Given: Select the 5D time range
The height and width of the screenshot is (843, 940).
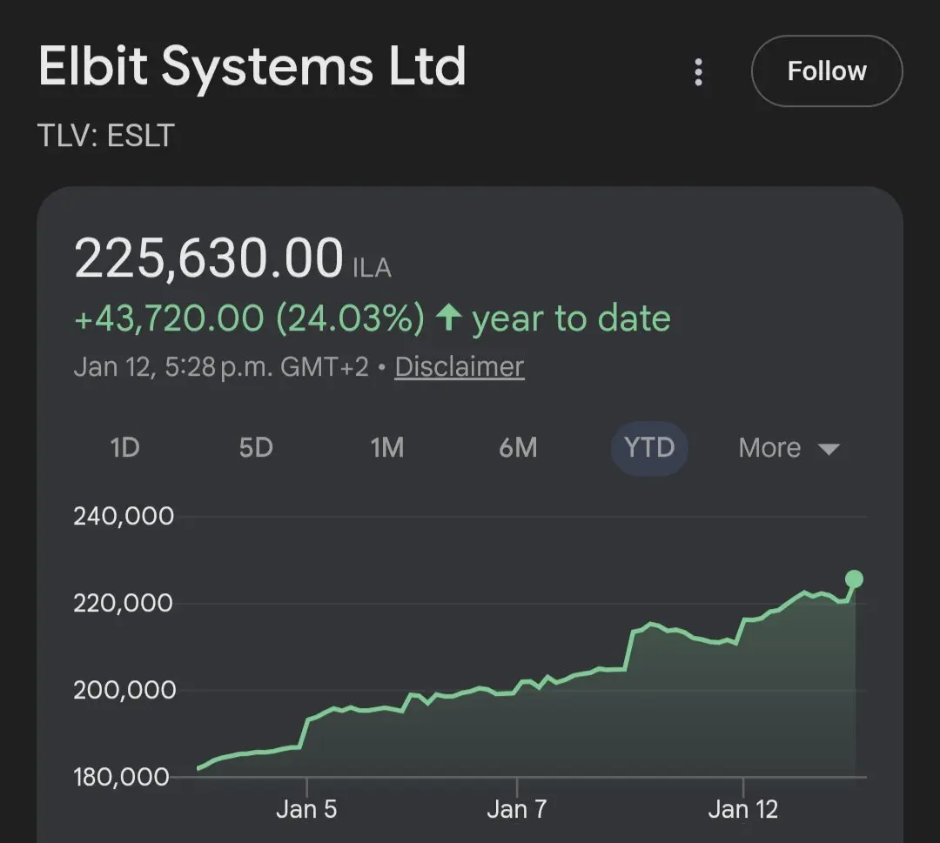Looking at the screenshot, I should point(256,448).
